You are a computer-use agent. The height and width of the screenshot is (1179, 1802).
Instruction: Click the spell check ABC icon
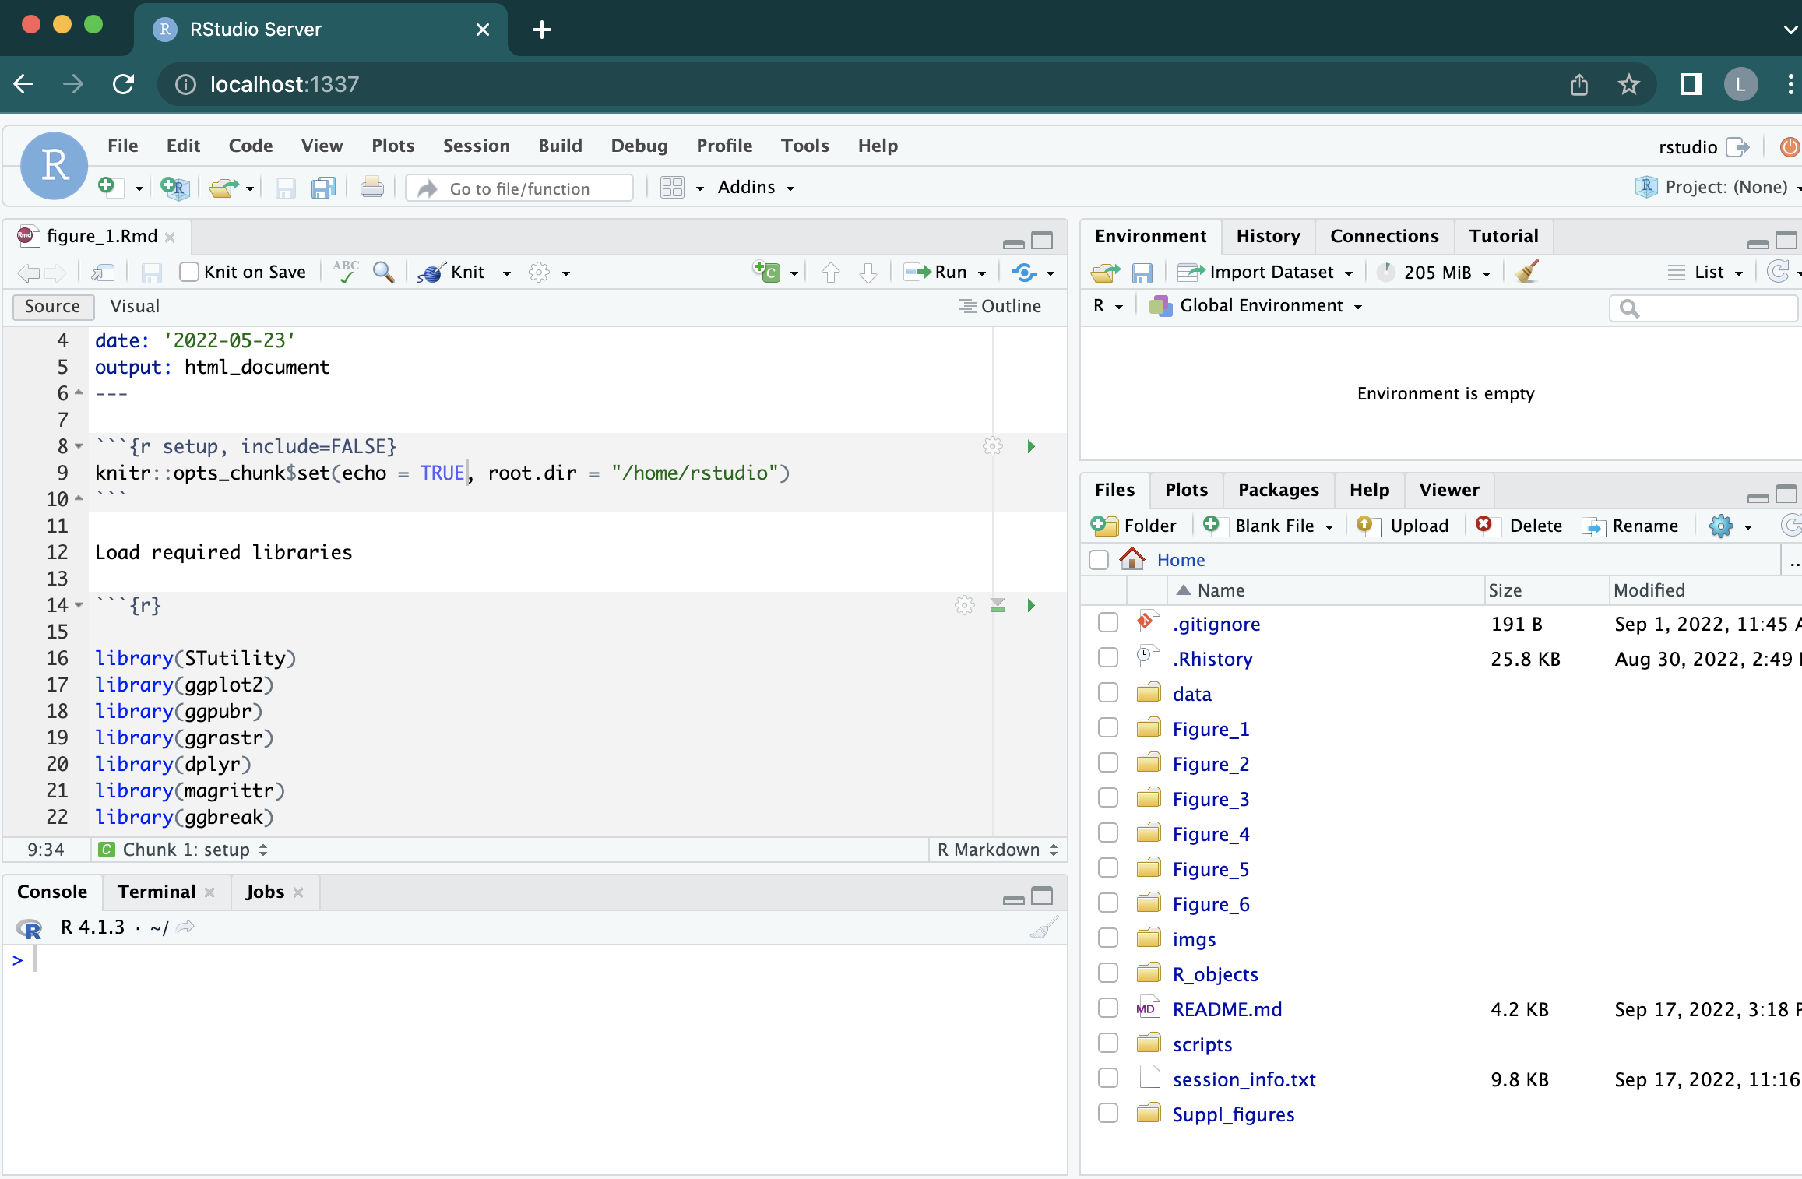pyautogui.click(x=345, y=271)
